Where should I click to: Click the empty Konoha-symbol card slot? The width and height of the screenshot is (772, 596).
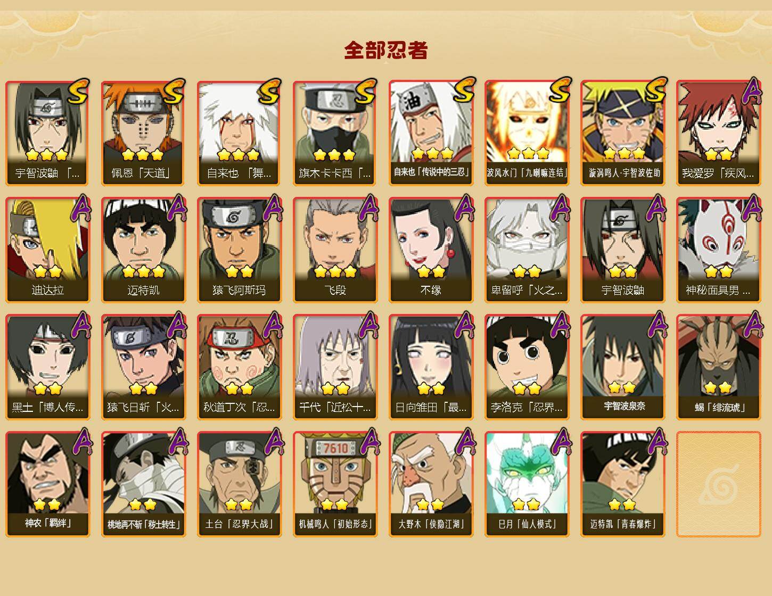point(718,484)
